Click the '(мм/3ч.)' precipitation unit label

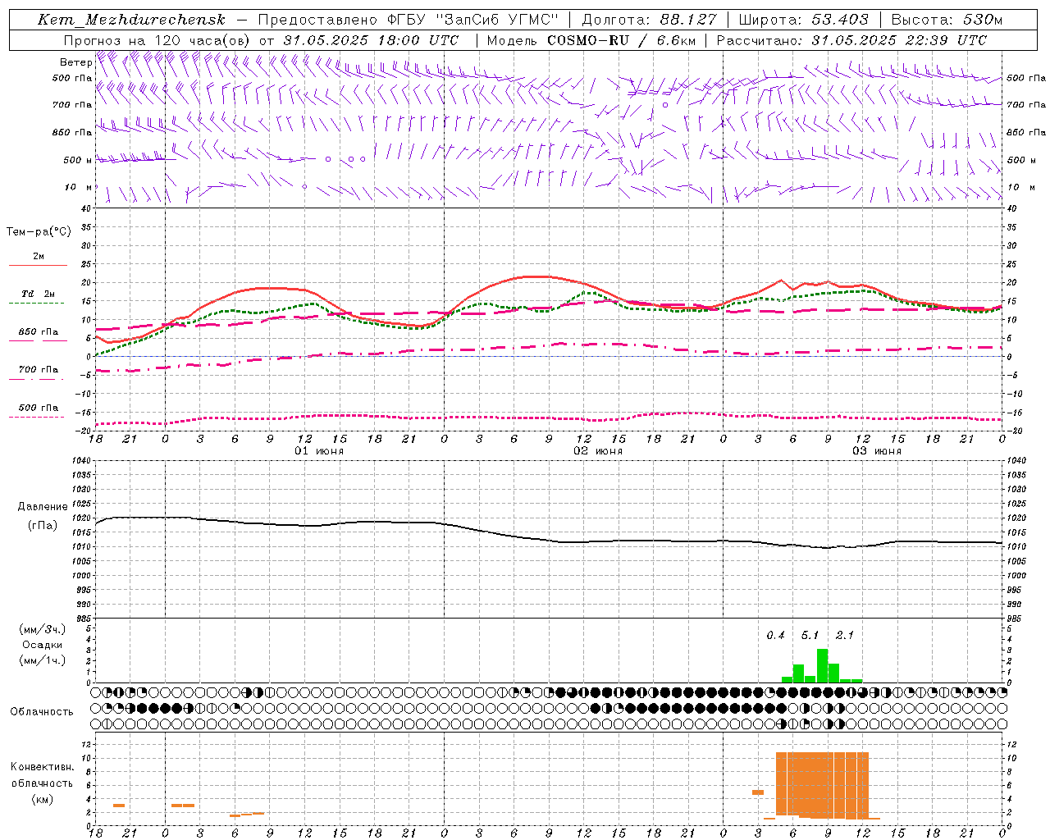click(x=43, y=629)
